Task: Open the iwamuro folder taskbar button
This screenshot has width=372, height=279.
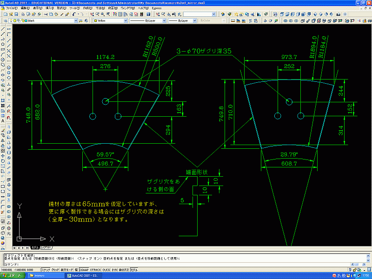Action: [45, 276]
